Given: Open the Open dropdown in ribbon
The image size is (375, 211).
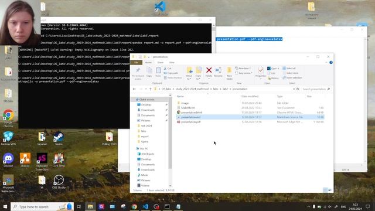Looking at the screenshot, I should click(x=273, y=69).
